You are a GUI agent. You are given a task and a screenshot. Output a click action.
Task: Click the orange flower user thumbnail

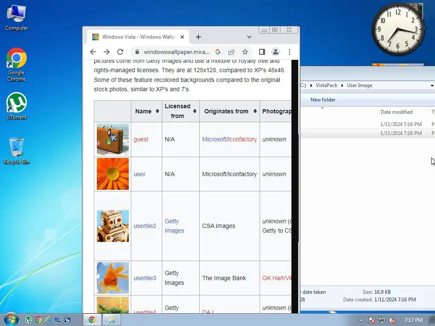pyautogui.click(x=113, y=174)
